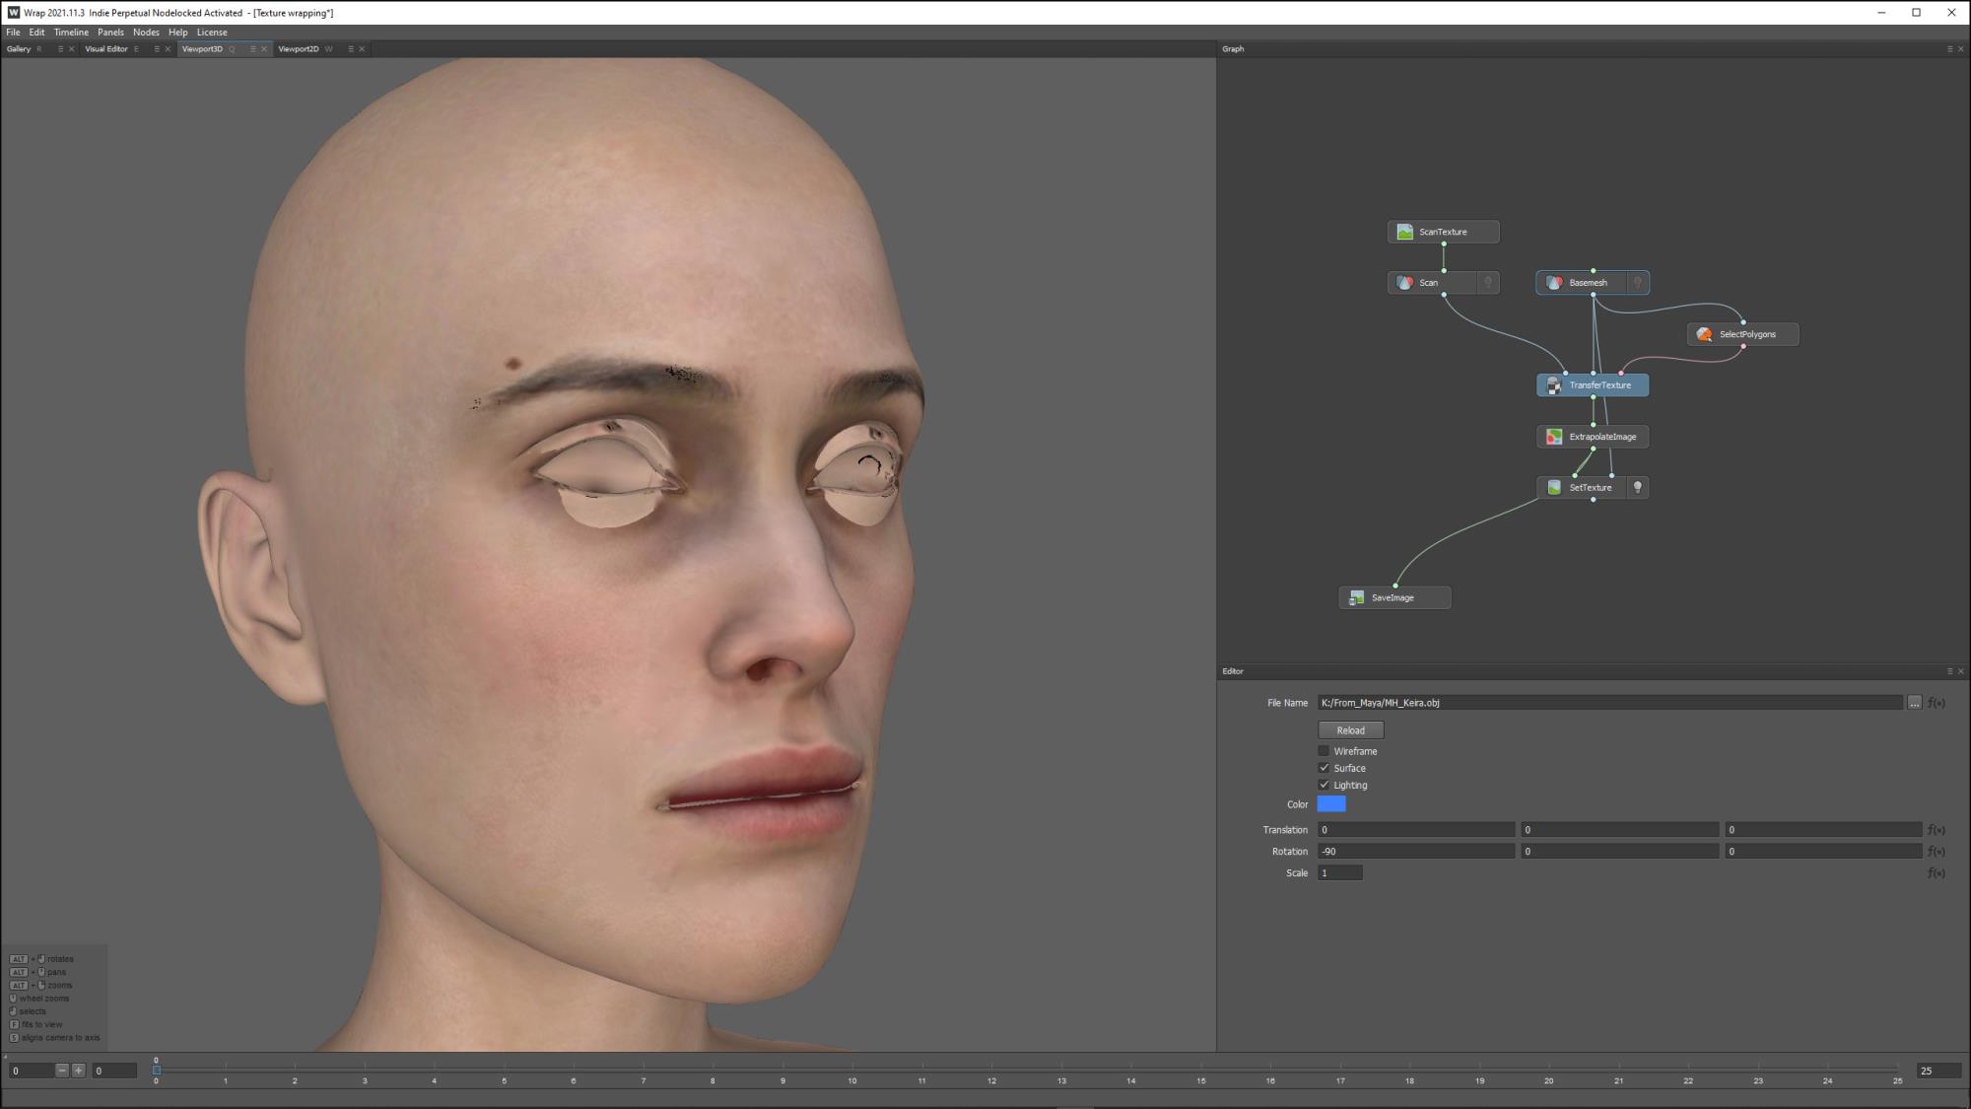Click the SetTexture node icon
This screenshot has width=1971, height=1109.
1554,488
